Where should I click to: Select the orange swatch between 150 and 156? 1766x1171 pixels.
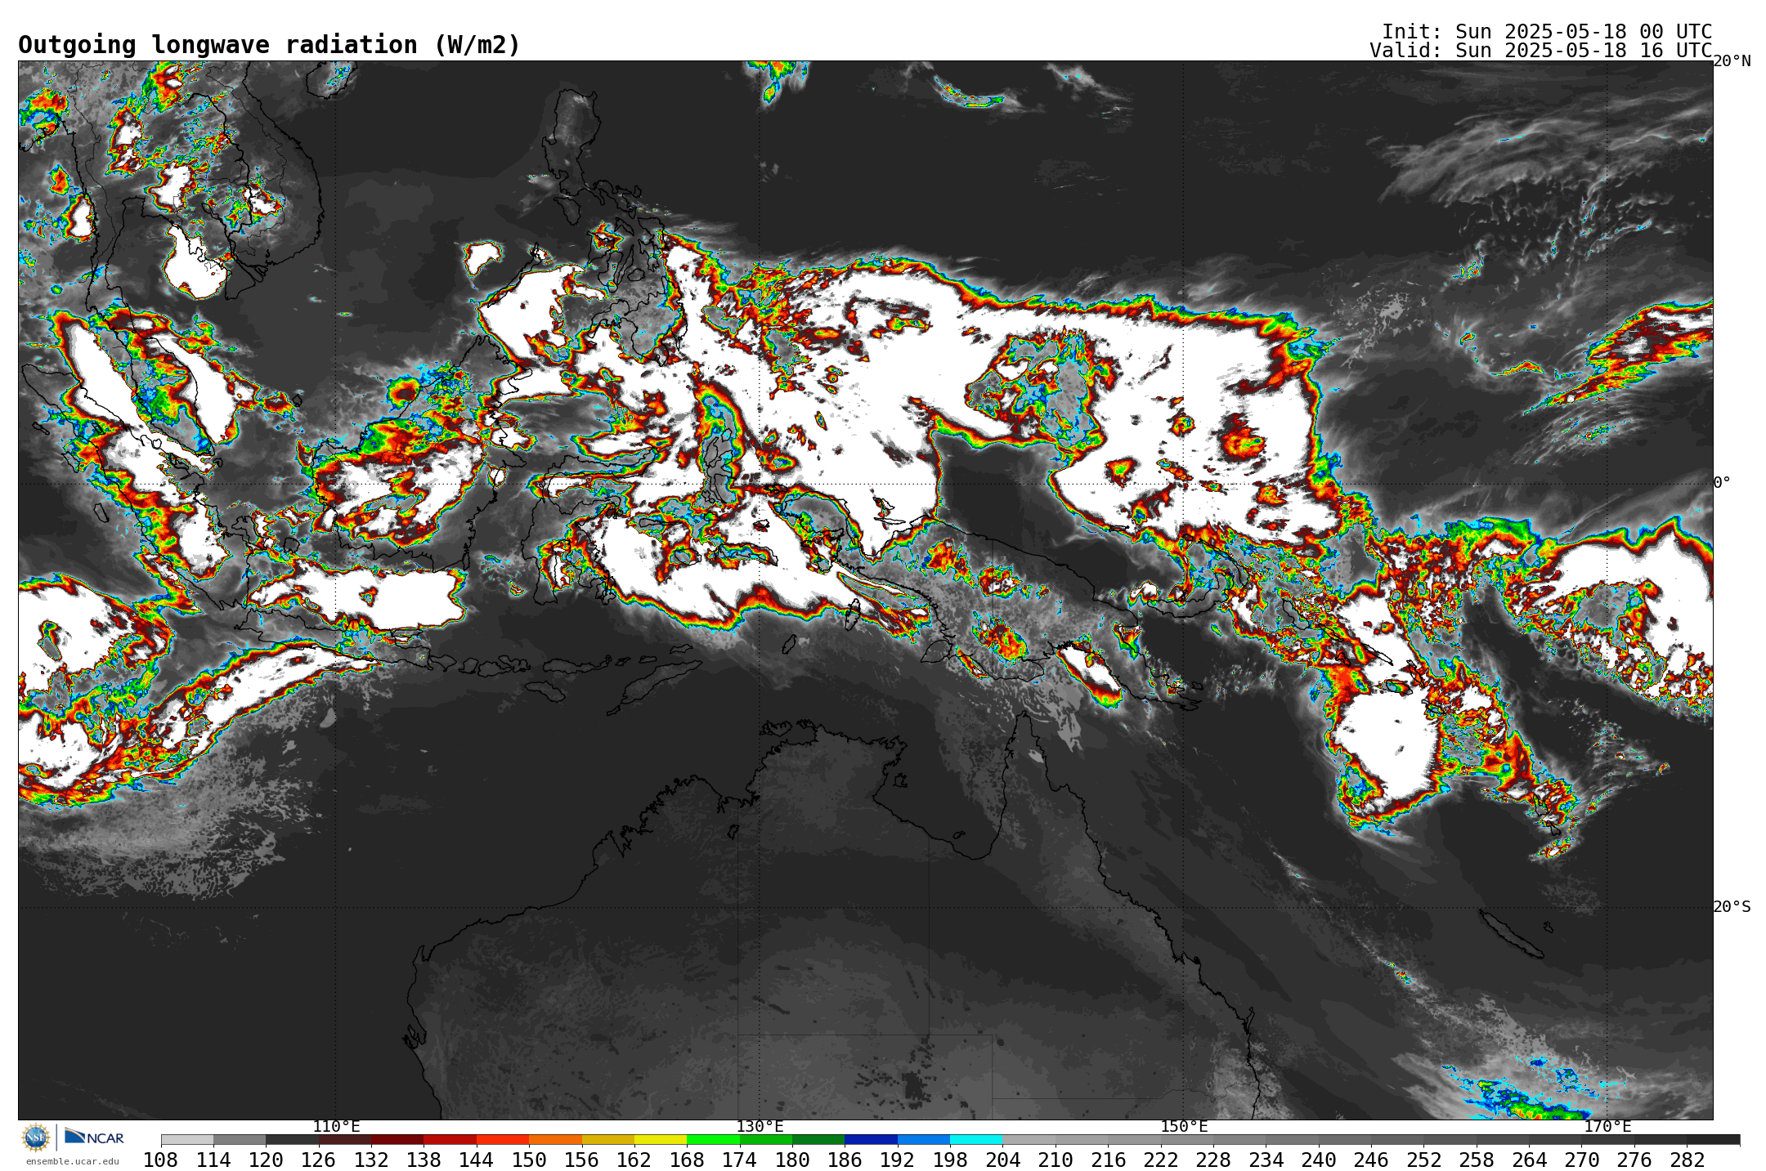(x=555, y=1140)
